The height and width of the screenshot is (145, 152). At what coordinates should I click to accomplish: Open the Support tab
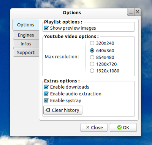pos(26,53)
